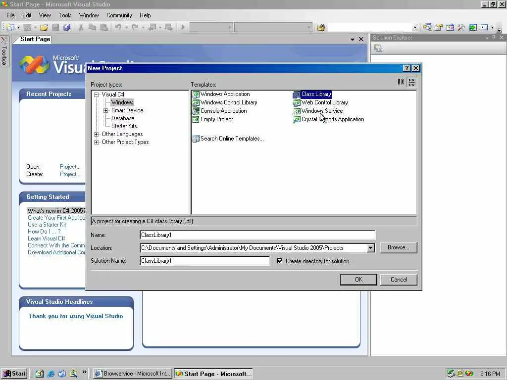Click the Paste icon in toolbar
Screen dimensions: 507x380
click(x=104, y=28)
